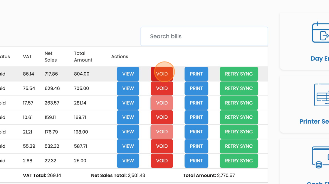
Task: Print the bill totaling 281.14
Action: 197,103
